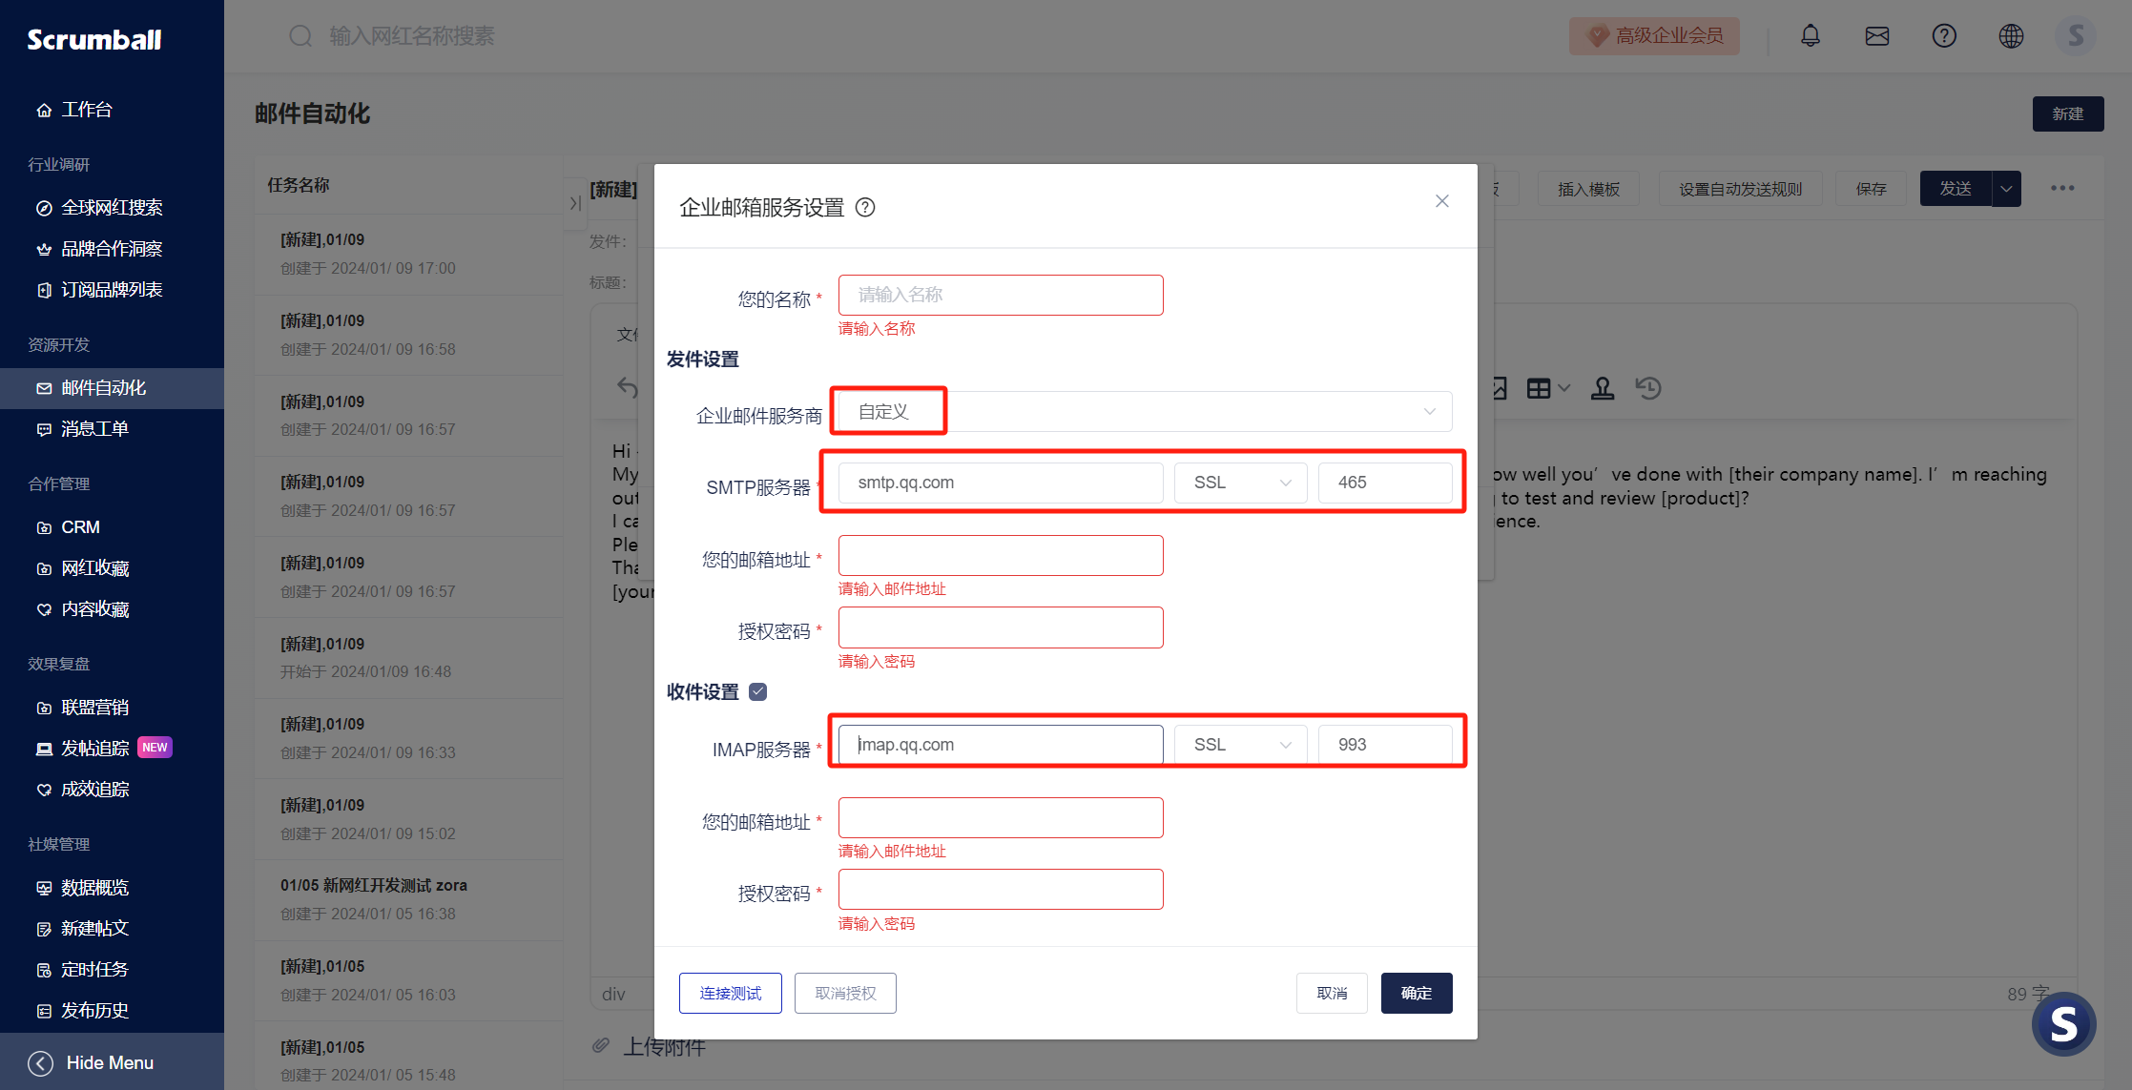Open the help question mark icon in header

point(1944,36)
